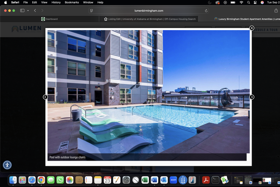Viewport: 280px width, 187px height.
Task: Open Clock from the Dock
Action: click(135, 180)
